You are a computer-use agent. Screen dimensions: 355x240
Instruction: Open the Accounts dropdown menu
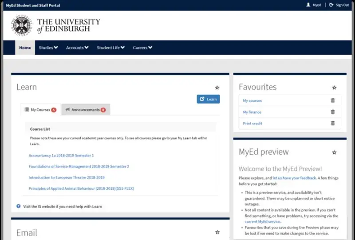[x=77, y=48]
